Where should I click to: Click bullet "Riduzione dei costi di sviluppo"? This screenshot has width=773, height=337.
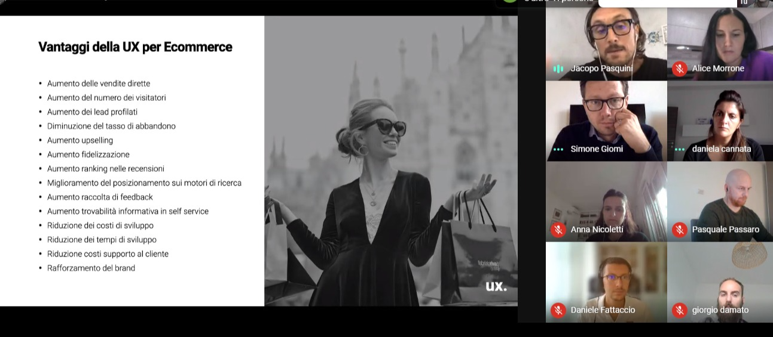tap(100, 225)
